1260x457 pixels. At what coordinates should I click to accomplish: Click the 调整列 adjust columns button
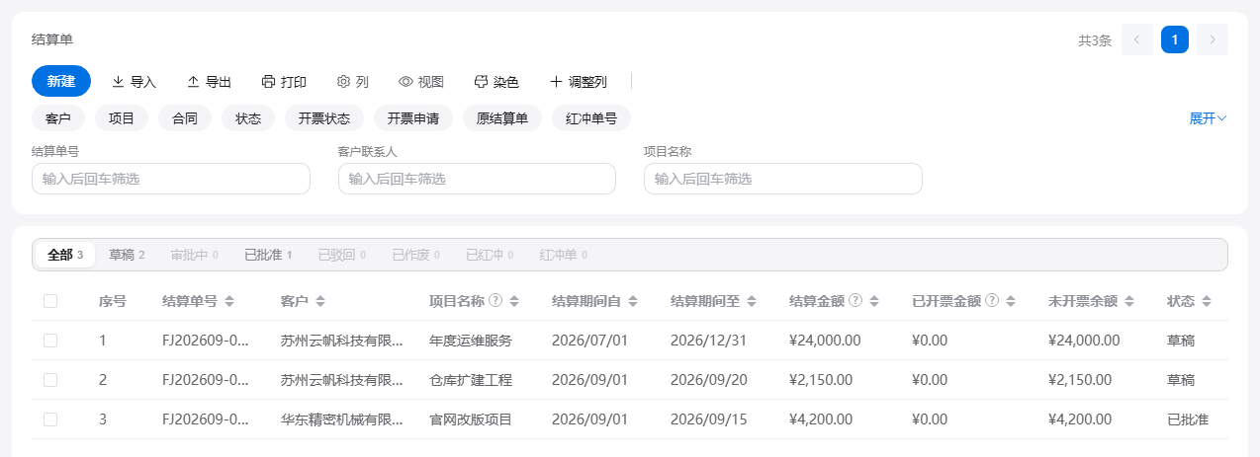point(579,82)
